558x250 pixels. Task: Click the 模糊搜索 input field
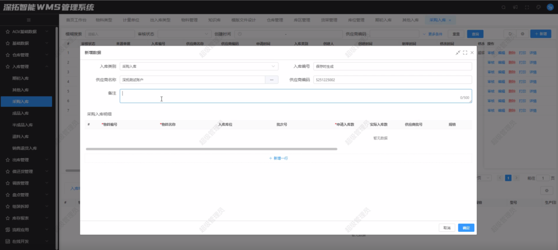(x=110, y=34)
